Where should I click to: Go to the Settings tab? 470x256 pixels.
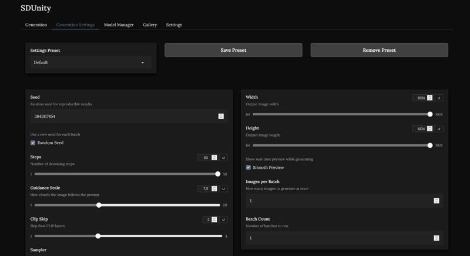pyautogui.click(x=174, y=25)
